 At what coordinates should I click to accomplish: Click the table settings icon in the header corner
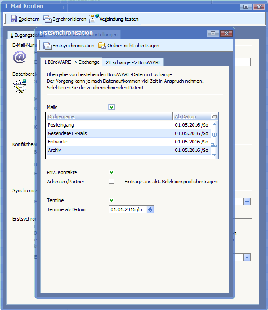[x=214, y=116]
